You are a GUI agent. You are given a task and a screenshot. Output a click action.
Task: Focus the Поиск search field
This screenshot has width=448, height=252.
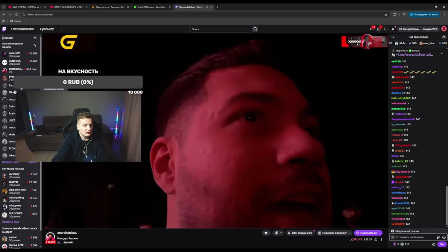coord(221,29)
